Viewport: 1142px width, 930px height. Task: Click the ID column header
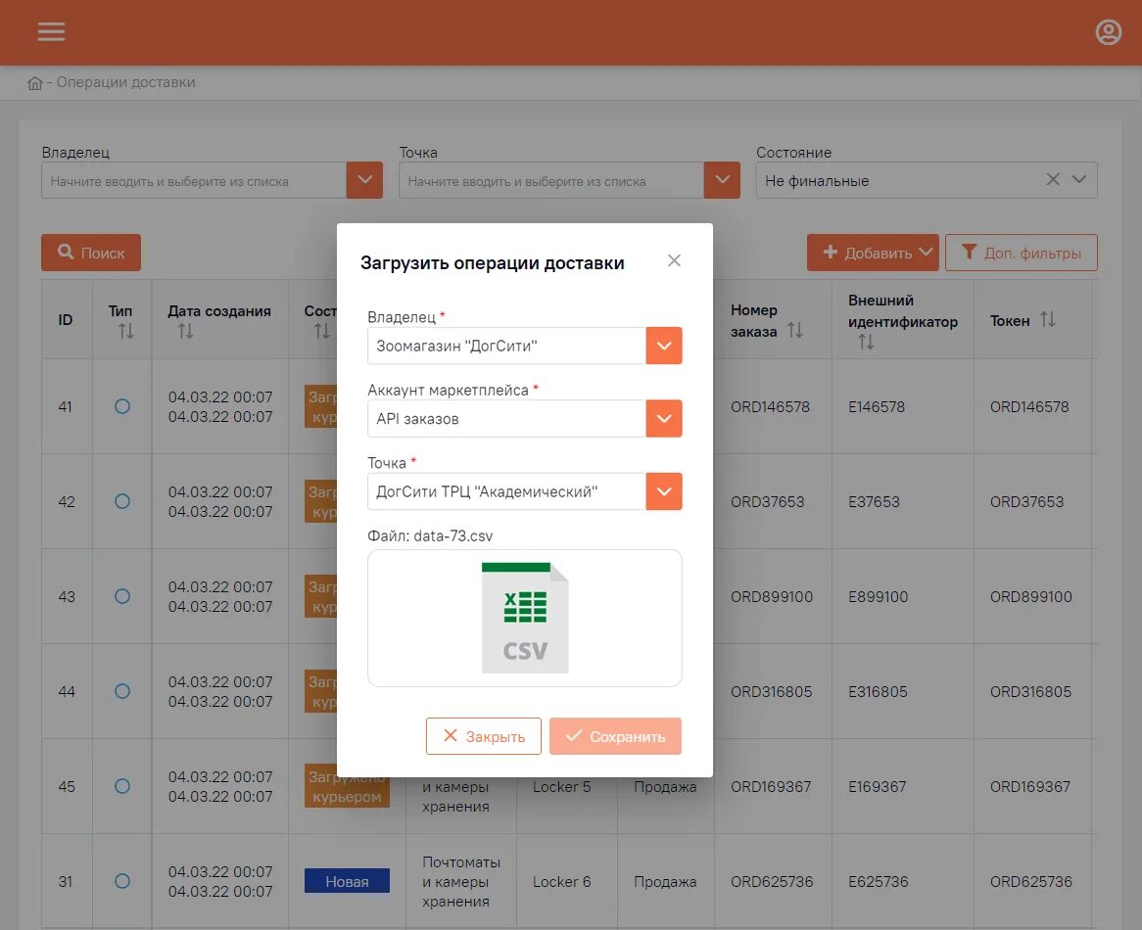click(x=66, y=320)
